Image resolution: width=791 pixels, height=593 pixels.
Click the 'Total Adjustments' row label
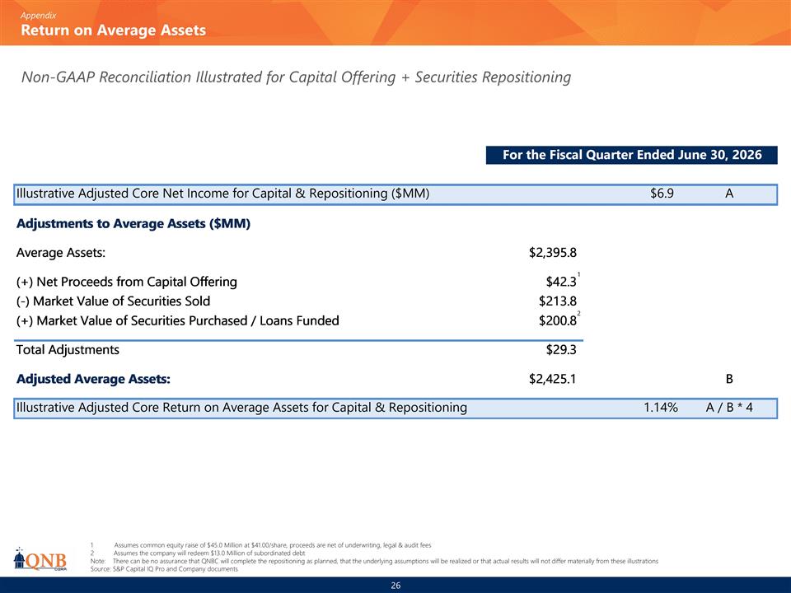tap(68, 350)
